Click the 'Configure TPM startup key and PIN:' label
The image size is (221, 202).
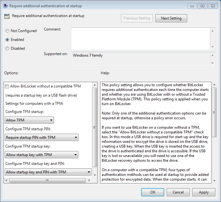click(x=35, y=164)
